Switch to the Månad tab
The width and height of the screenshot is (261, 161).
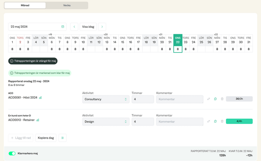click(x=25, y=5)
